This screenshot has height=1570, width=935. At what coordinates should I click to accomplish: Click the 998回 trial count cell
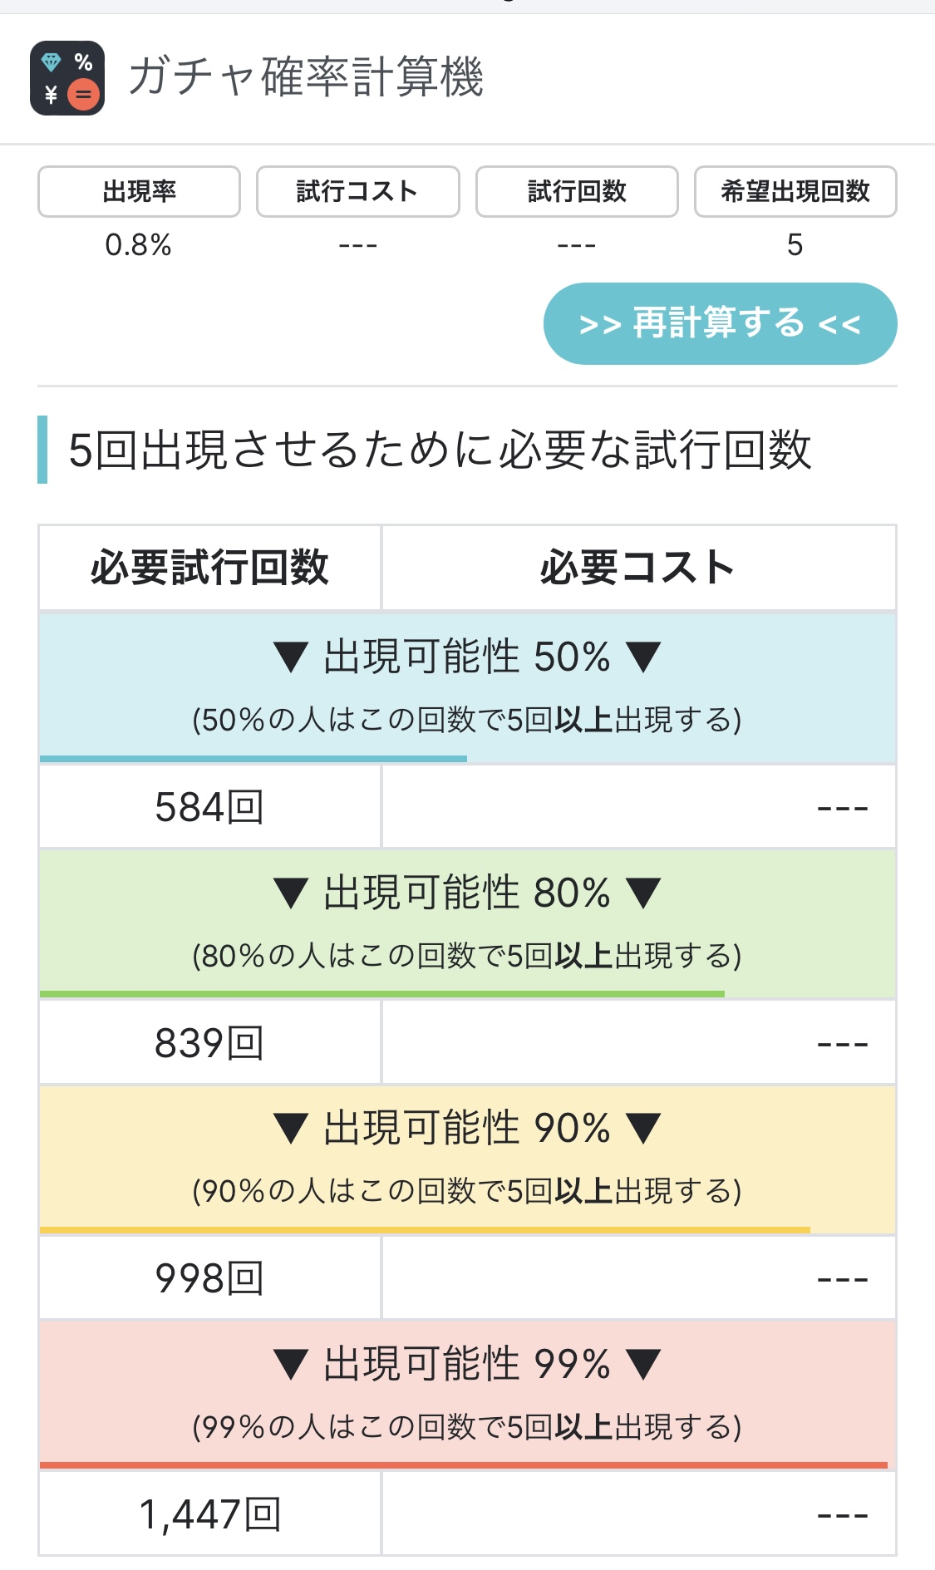(x=209, y=1278)
